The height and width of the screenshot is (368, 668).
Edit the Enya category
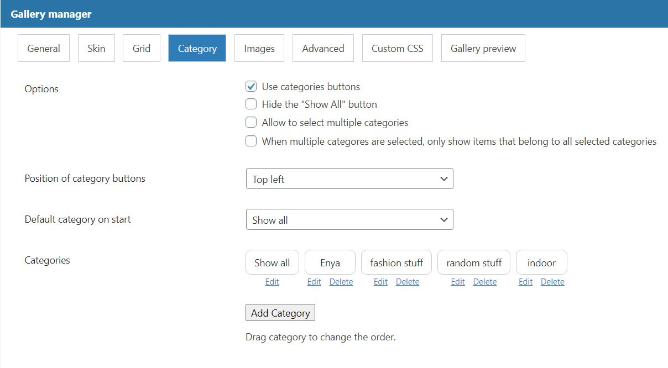(x=314, y=282)
